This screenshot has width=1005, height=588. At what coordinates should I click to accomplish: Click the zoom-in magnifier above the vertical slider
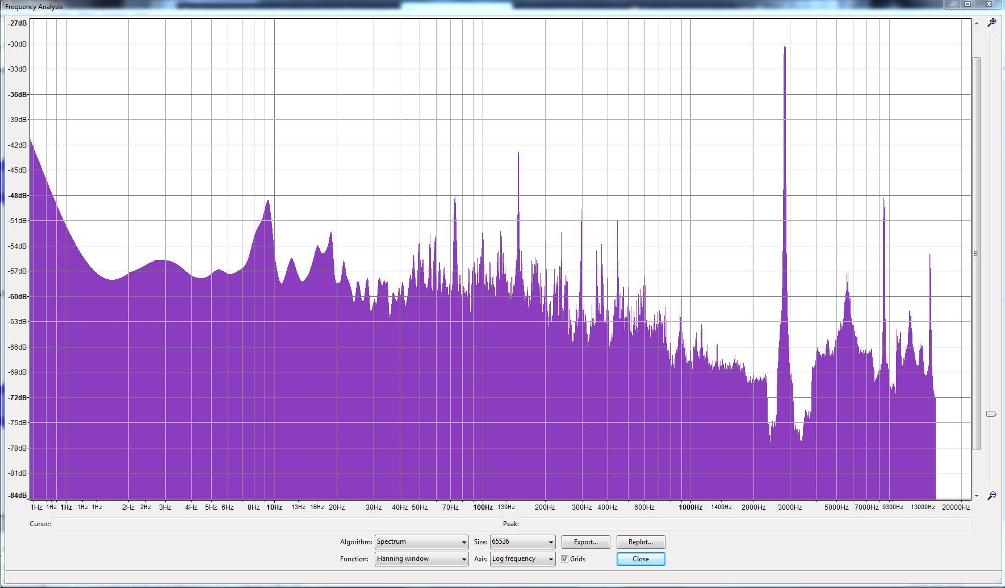[992, 22]
